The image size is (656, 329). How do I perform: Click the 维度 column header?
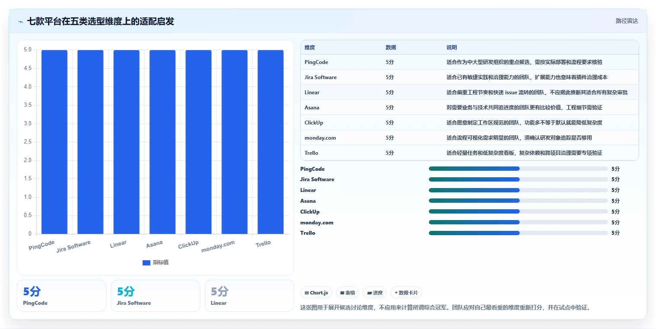310,48
